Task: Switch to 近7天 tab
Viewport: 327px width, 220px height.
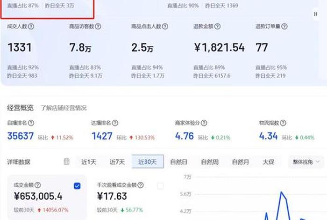Action: pos(117,161)
